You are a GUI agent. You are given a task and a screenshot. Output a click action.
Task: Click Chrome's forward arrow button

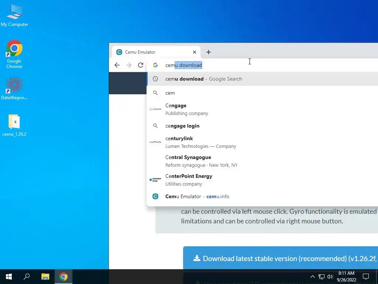pyautogui.click(x=129, y=65)
